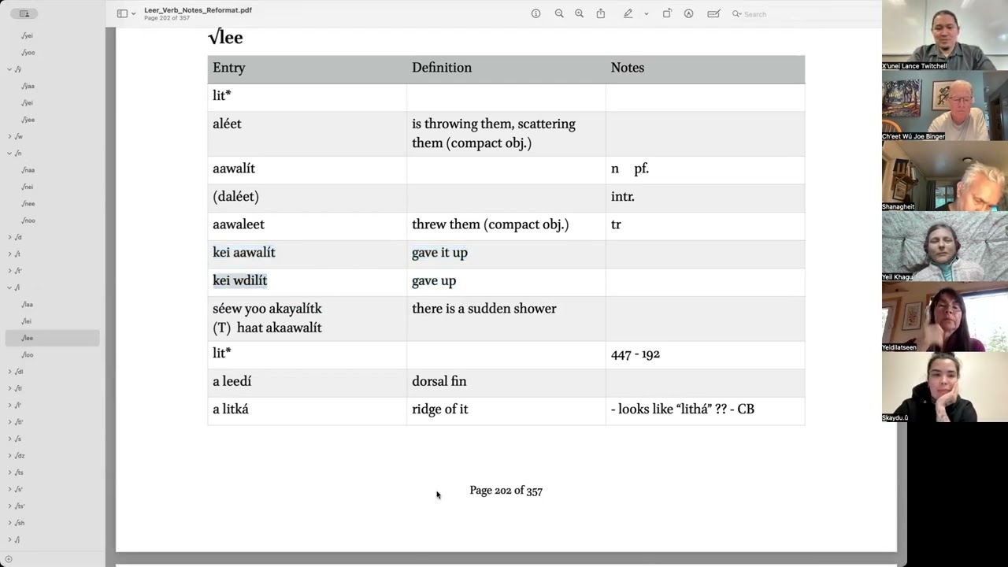Go to the √naa outline entry

tap(28, 170)
